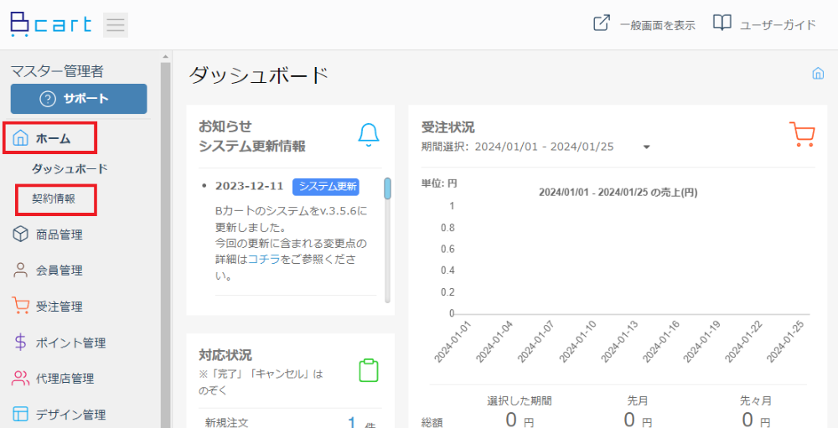838x428 pixels.
Task: Click the 新規注文 count 1
Action: pos(352,422)
